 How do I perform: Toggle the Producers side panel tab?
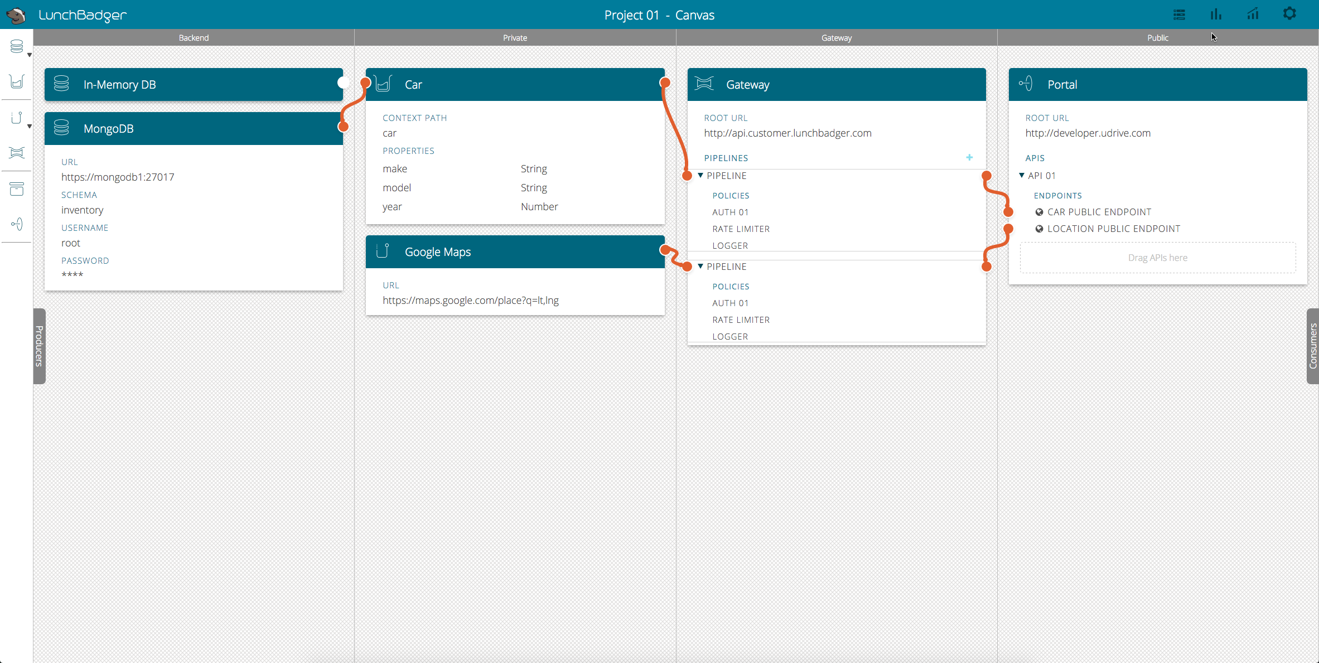point(39,346)
